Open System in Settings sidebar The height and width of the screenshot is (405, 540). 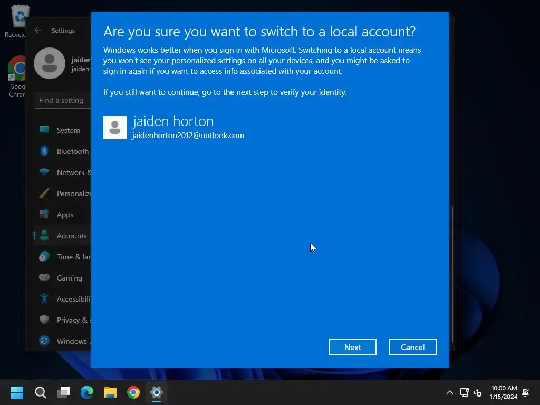tap(63, 130)
